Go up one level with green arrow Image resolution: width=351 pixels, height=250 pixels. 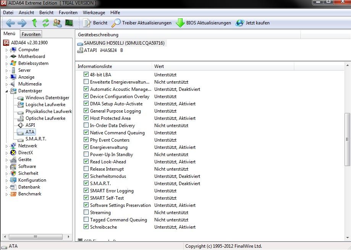(x=34, y=23)
